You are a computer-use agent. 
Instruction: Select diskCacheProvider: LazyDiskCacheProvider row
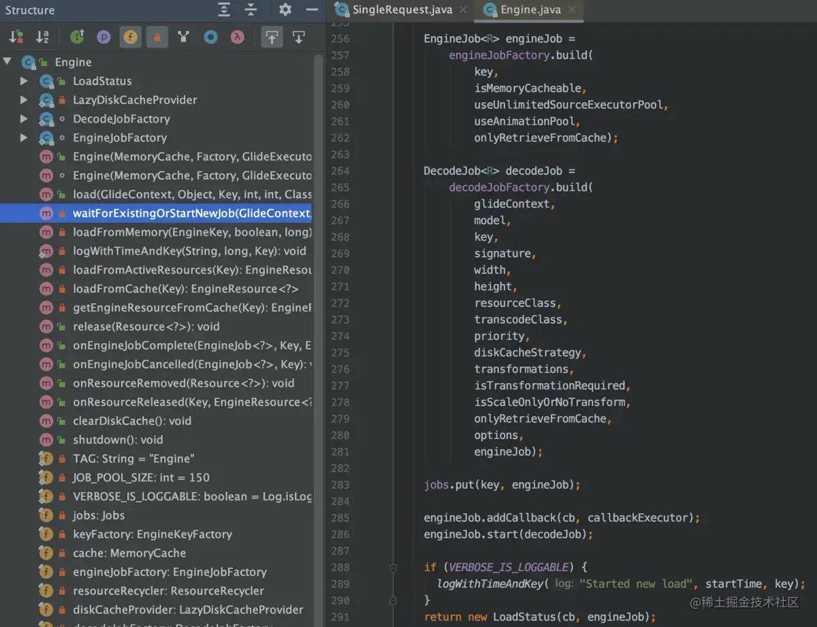(156, 610)
